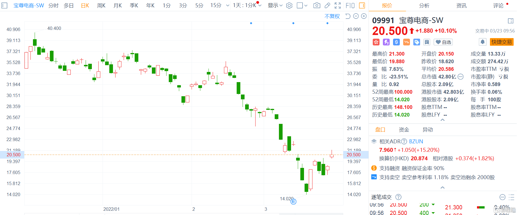517x215 pixels.
Task: Switch to 多日 multi-day chart
Action: [68, 5]
